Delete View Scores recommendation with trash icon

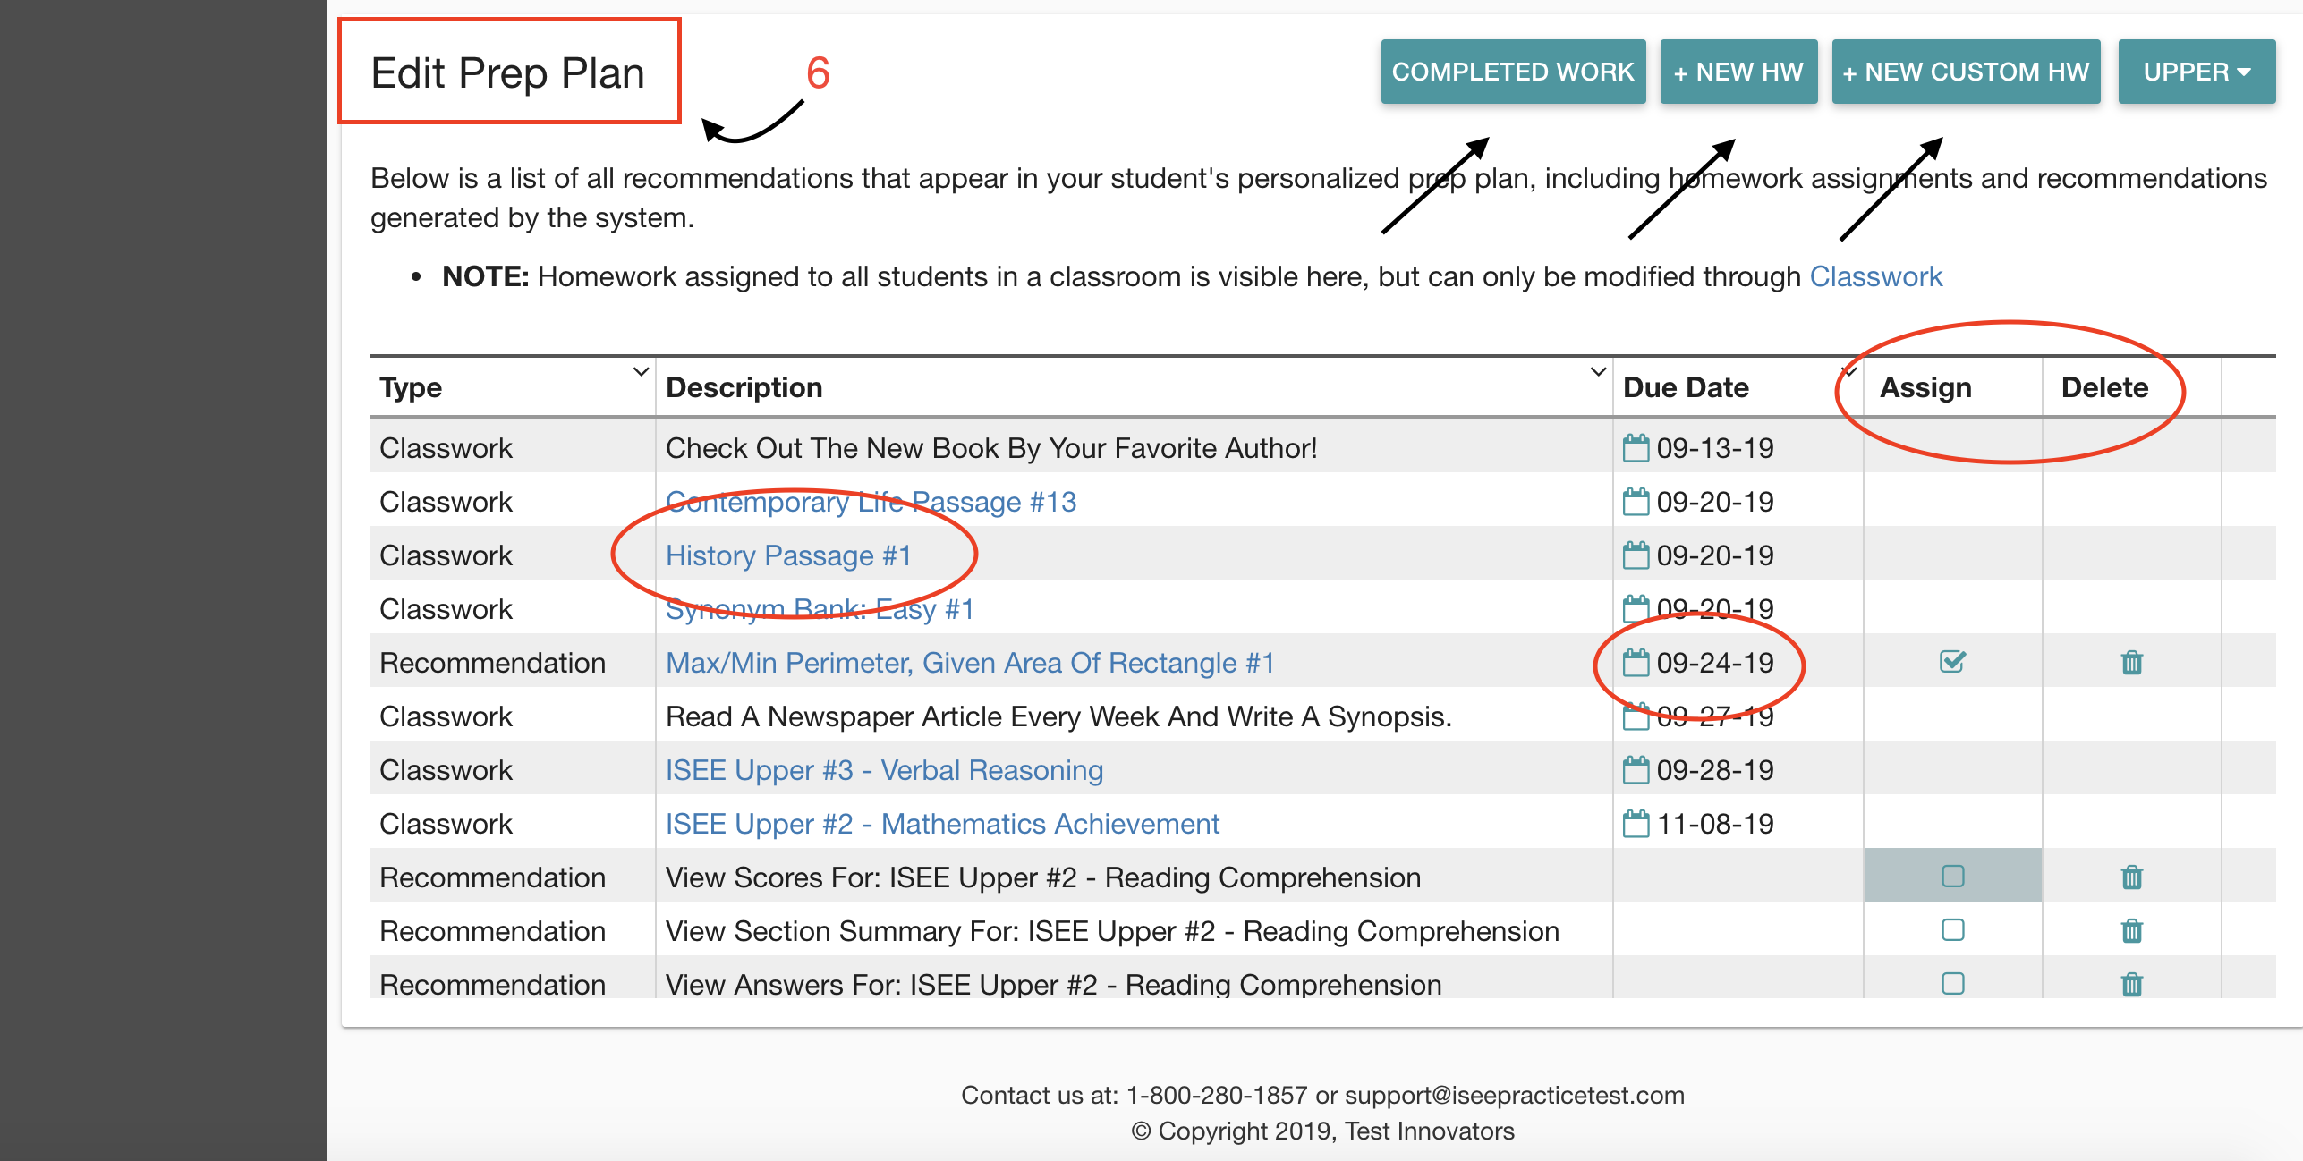[x=2131, y=877]
